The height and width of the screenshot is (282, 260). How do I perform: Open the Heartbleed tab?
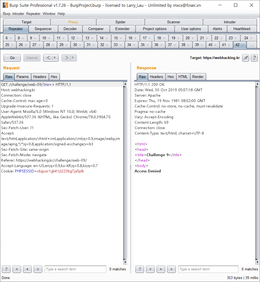tap(242, 29)
